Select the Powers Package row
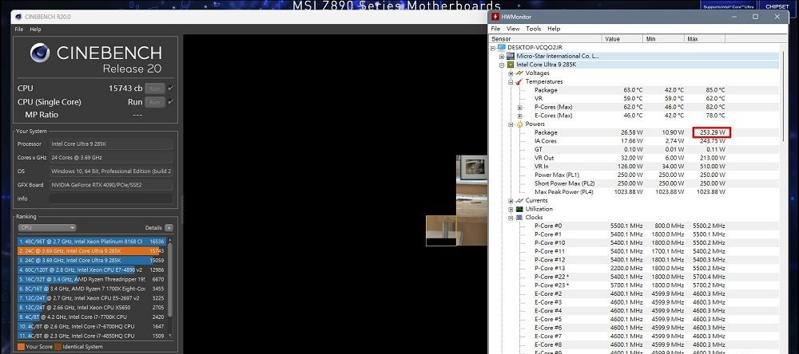799x354 pixels. pyautogui.click(x=635, y=132)
